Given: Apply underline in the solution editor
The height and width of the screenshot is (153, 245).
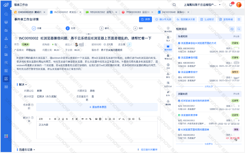Looking at the screenshot, I should pos(63,119).
